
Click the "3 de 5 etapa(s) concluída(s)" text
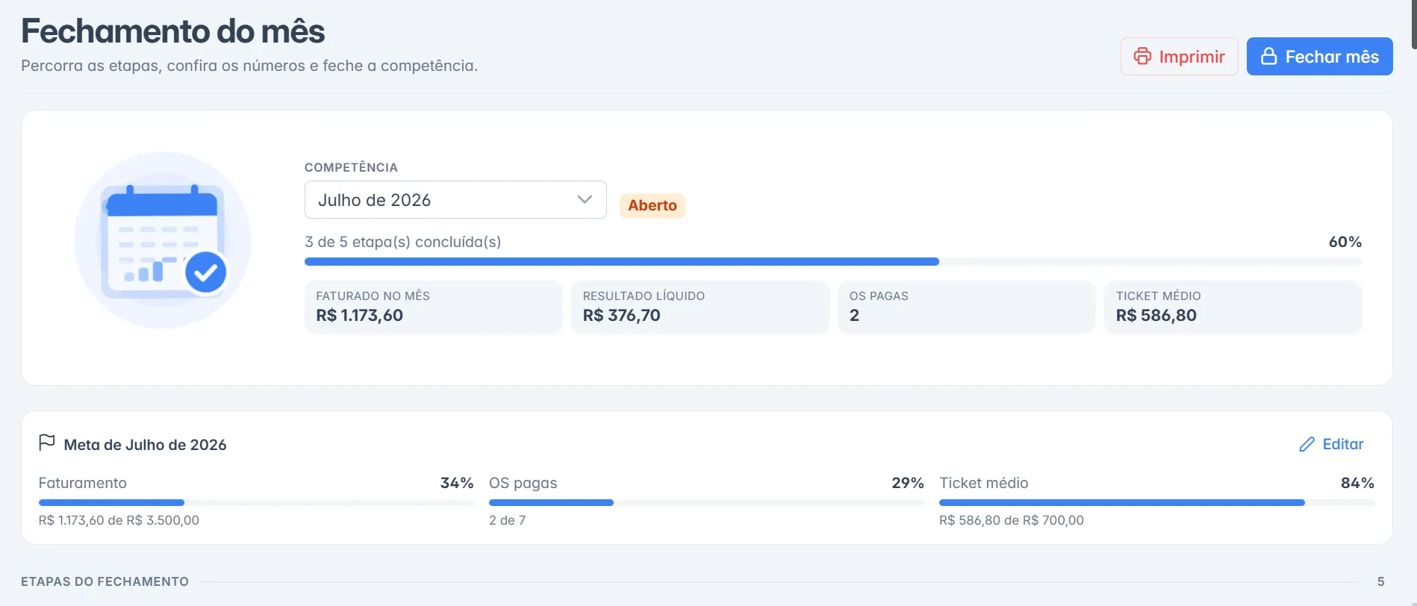(402, 242)
